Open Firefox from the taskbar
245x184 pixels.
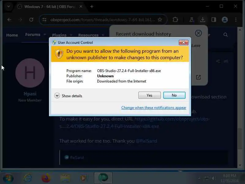tap(46, 178)
